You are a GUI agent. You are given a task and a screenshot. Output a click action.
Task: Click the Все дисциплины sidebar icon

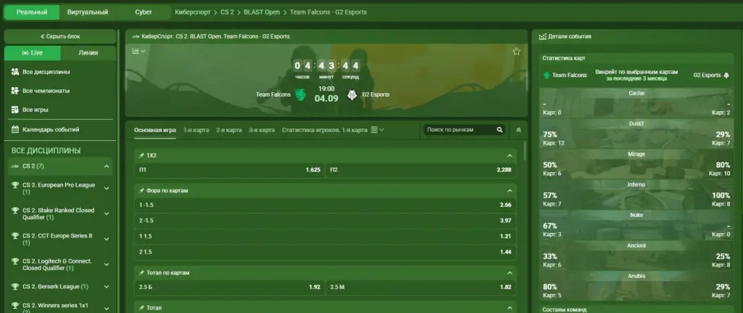[x=15, y=72]
